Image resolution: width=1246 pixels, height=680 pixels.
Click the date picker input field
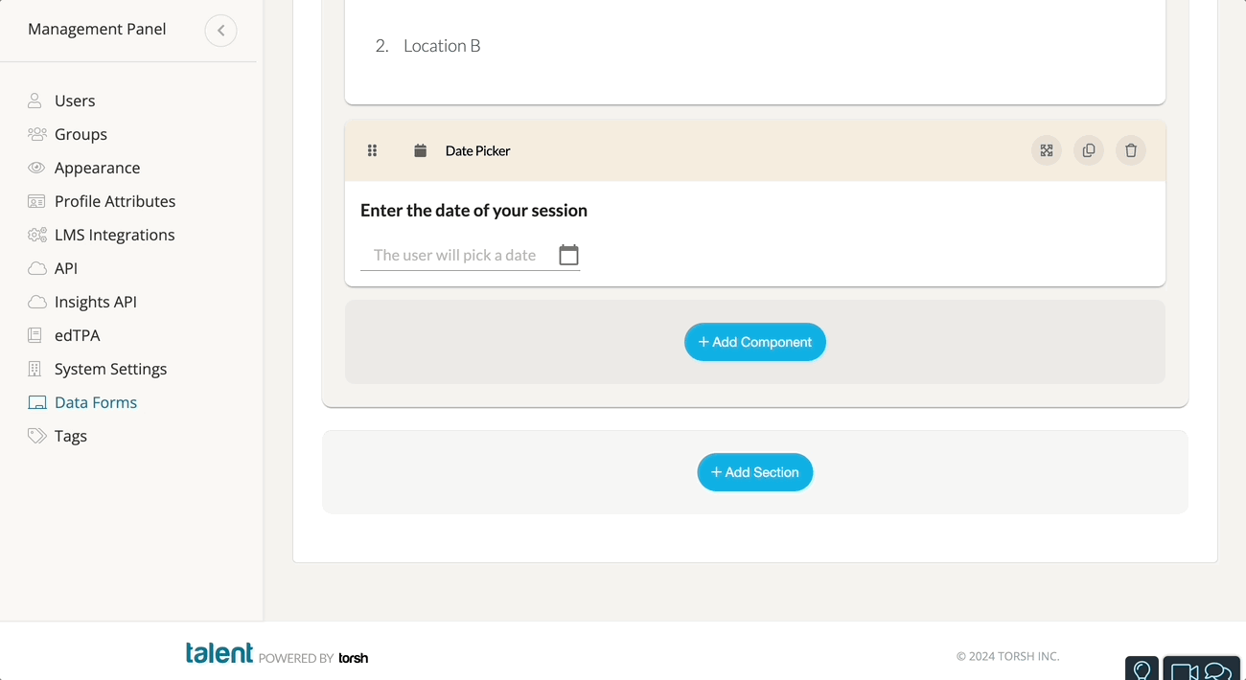455,255
